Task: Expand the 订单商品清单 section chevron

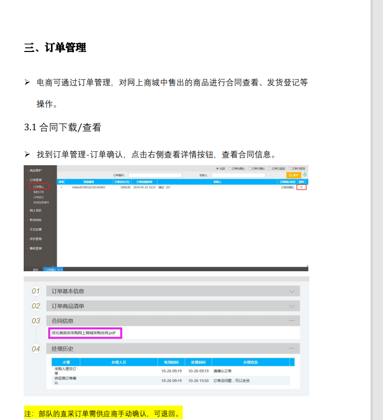Action: 292,306
